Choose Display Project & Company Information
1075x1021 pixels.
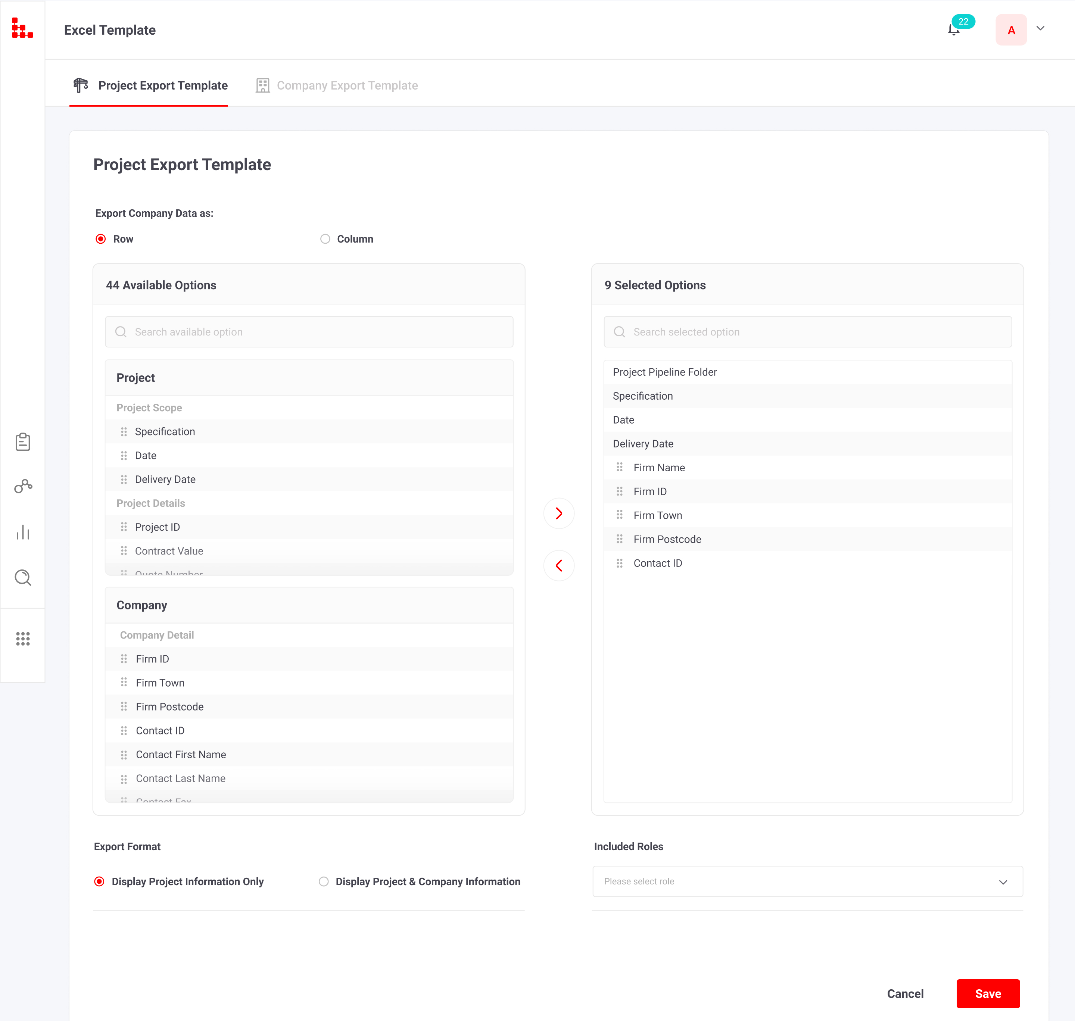(x=324, y=881)
